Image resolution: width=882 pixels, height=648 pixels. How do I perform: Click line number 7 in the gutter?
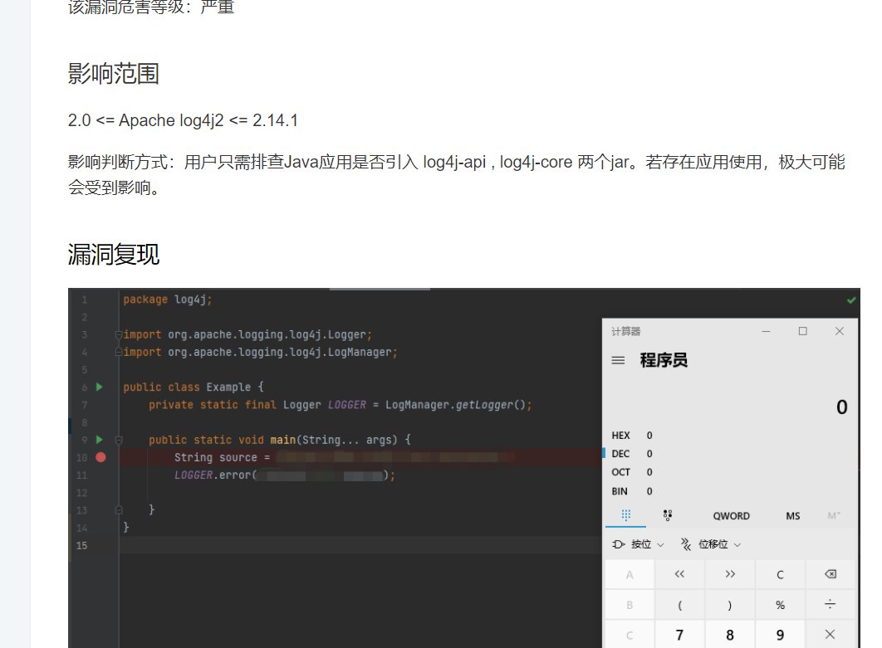84,405
